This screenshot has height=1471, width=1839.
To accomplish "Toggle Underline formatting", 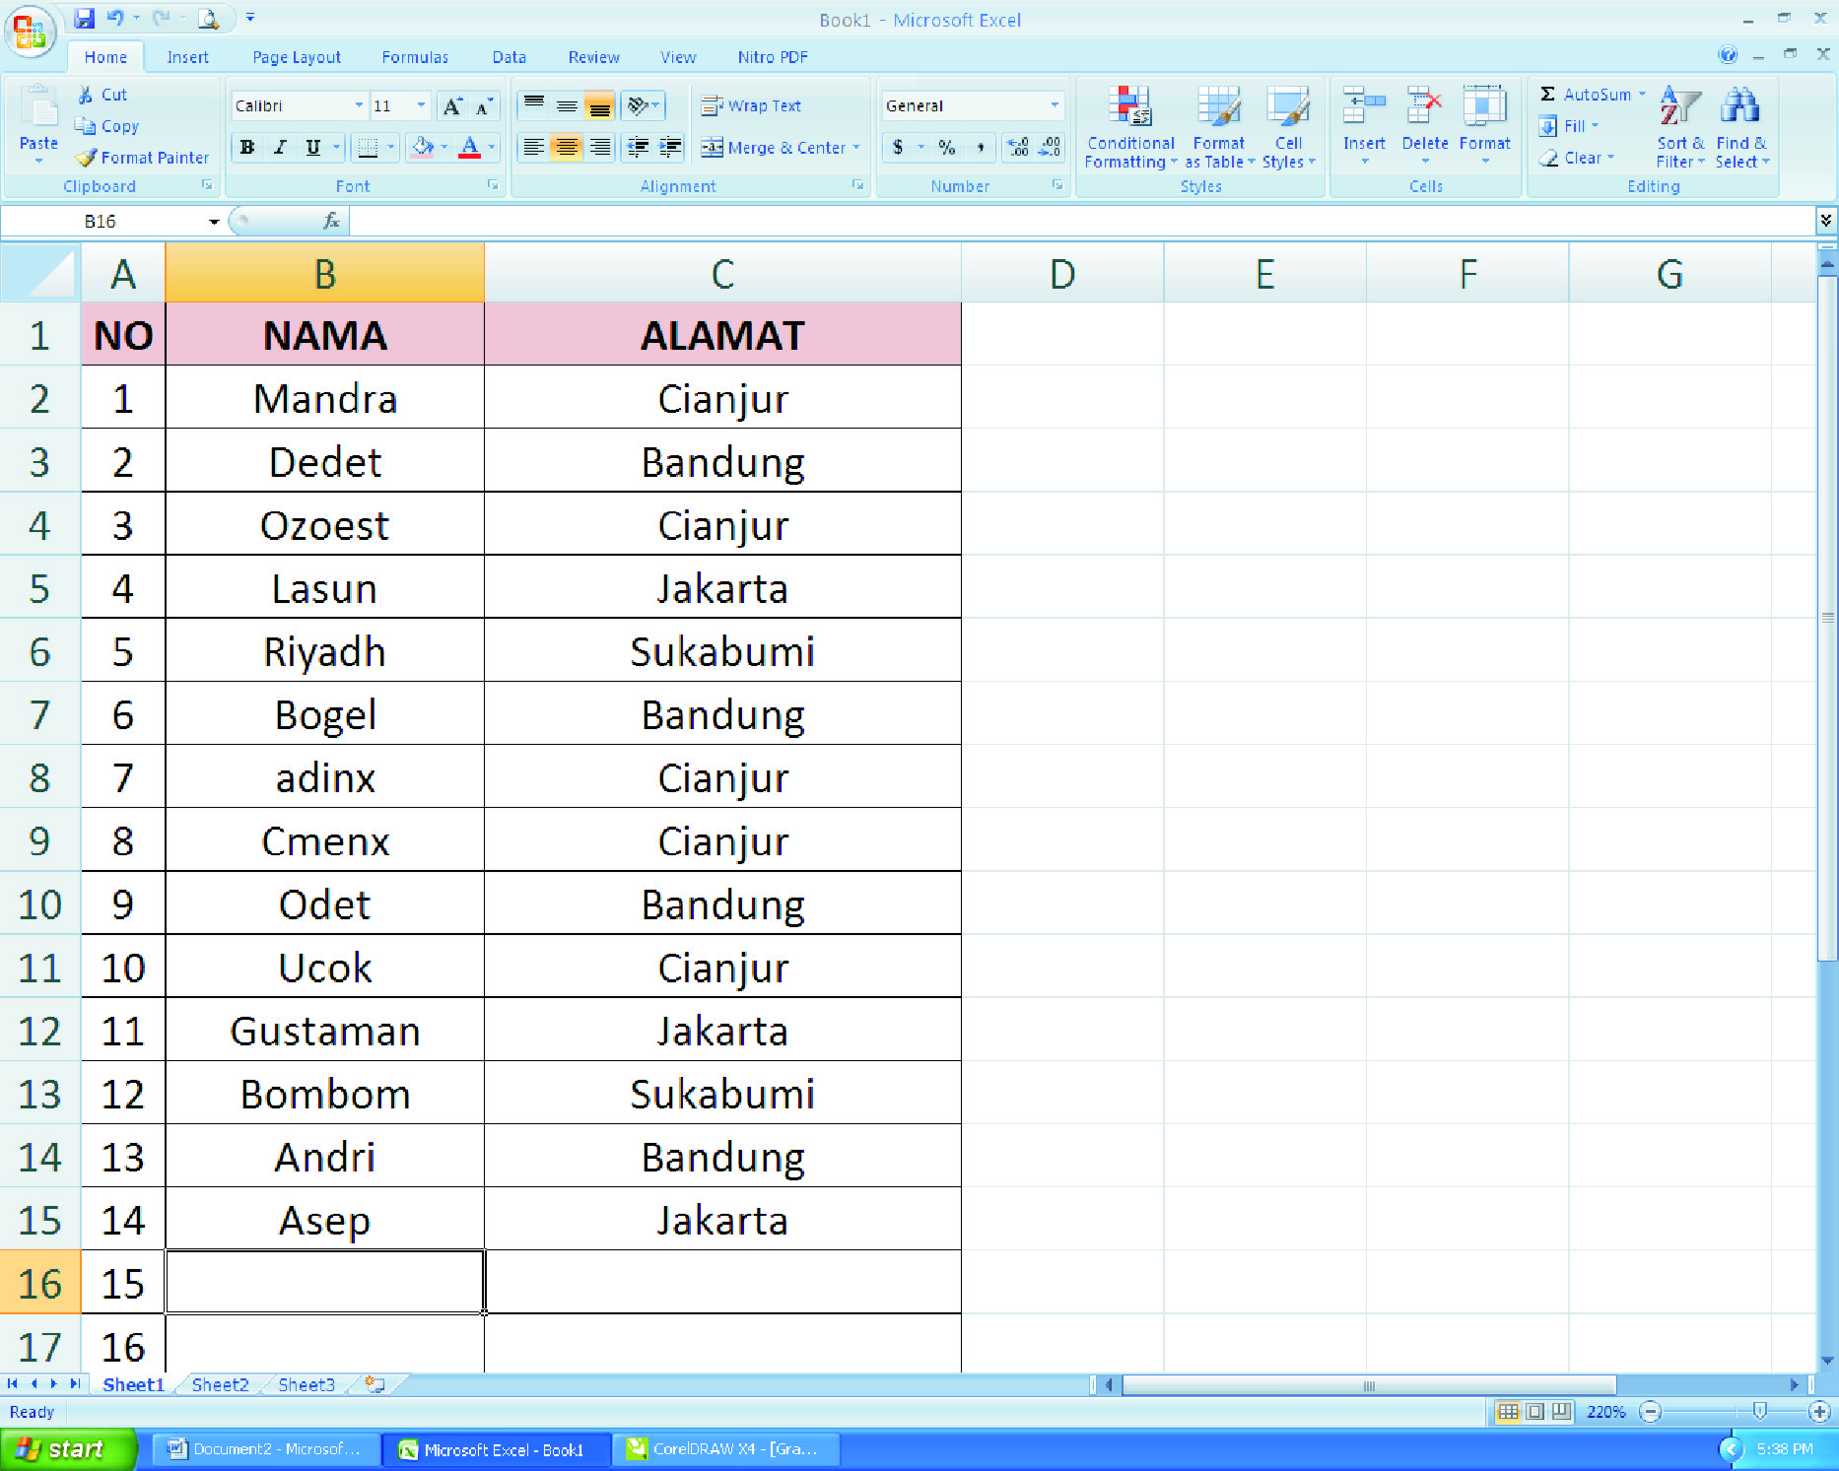I will (x=312, y=148).
